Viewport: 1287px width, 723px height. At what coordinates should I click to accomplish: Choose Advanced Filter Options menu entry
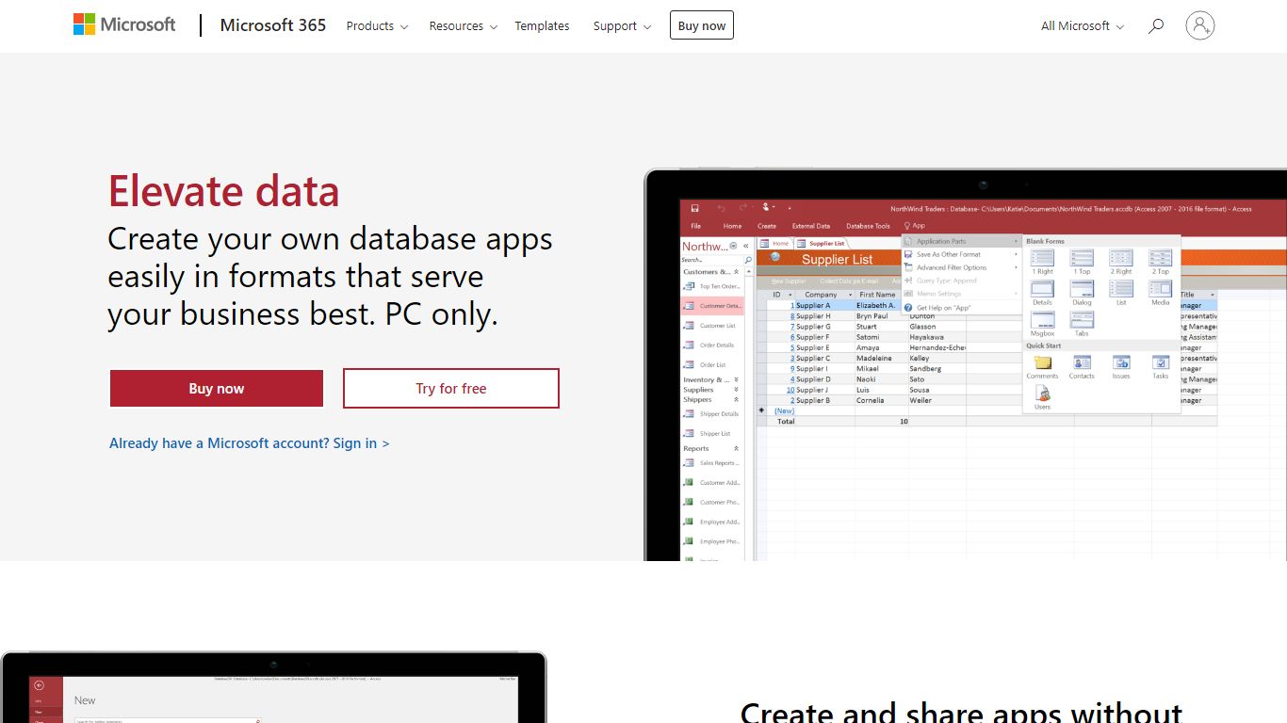[962, 267]
